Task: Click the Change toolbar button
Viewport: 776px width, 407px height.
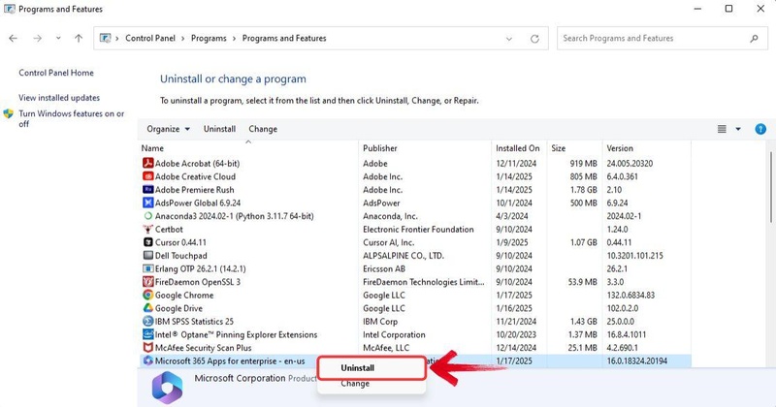Action: pyautogui.click(x=263, y=129)
